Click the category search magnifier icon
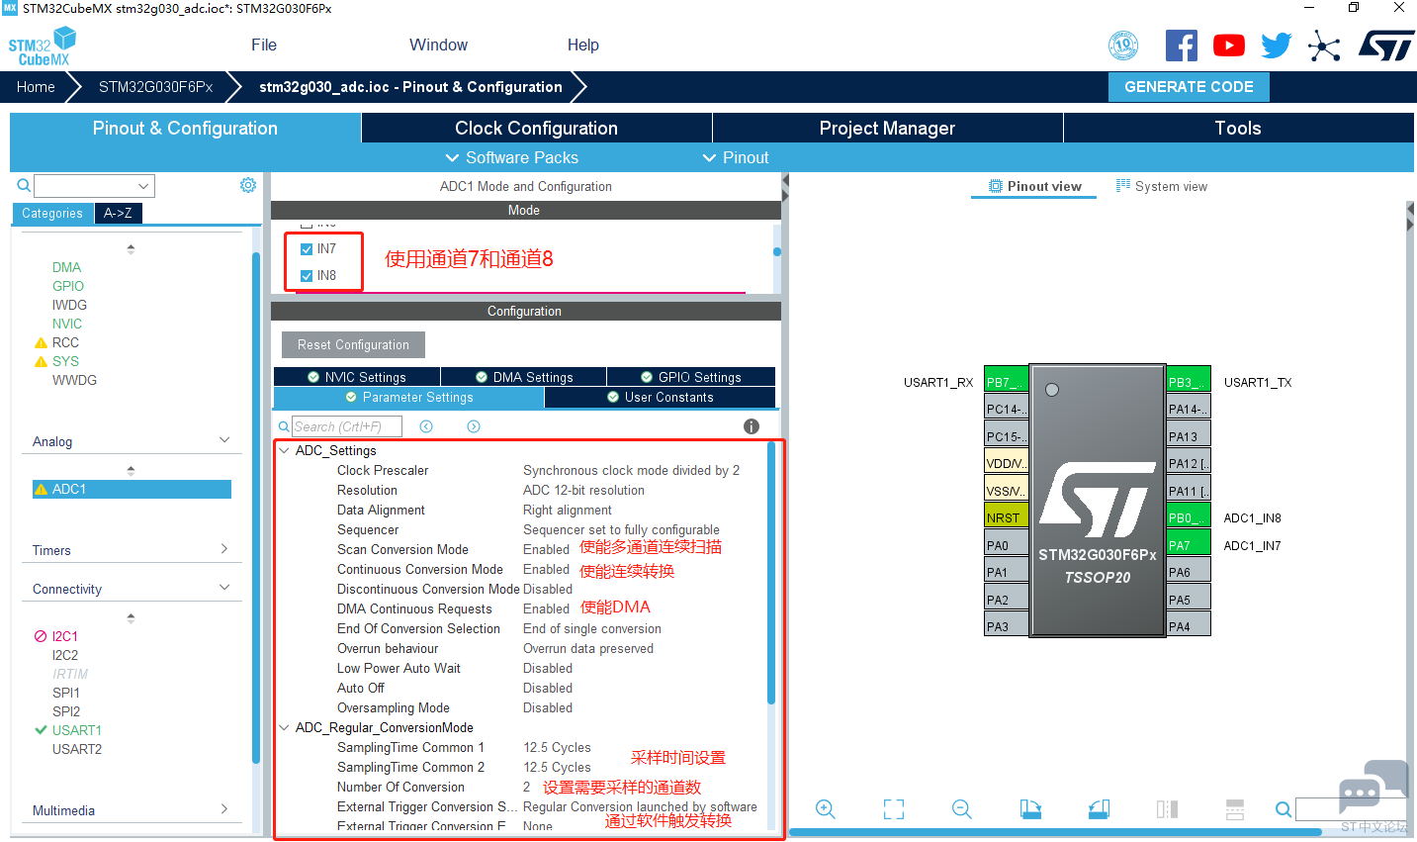The image size is (1417, 842). coord(24,185)
